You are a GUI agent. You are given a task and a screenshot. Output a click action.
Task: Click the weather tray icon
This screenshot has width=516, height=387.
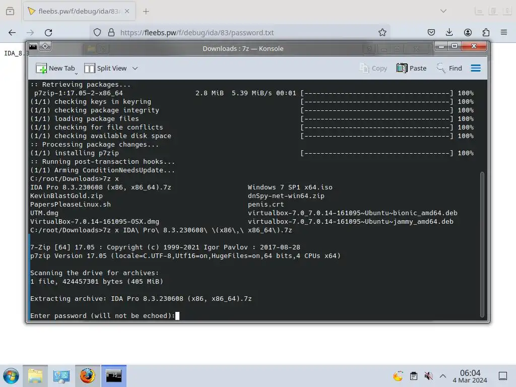click(398, 376)
